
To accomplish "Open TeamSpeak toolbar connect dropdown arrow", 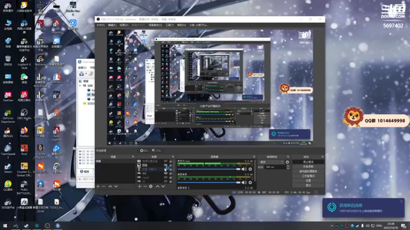I will (86, 74).
